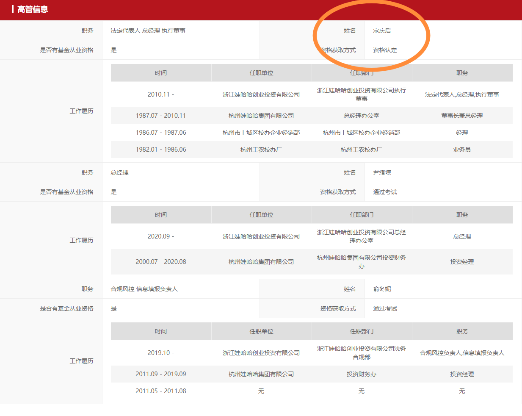522x416 pixels.
Task: Click the period 1982.01 - 1986.06
Action: pyautogui.click(x=161, y=150)
